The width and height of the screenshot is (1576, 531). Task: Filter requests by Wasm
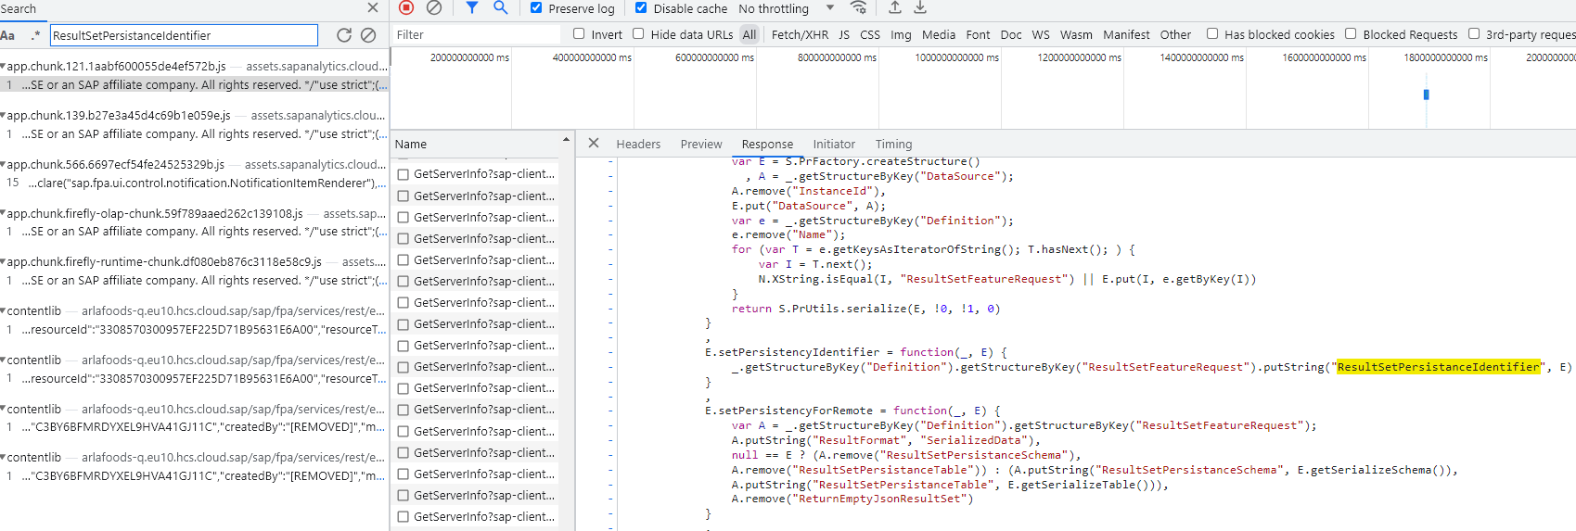1076,34
